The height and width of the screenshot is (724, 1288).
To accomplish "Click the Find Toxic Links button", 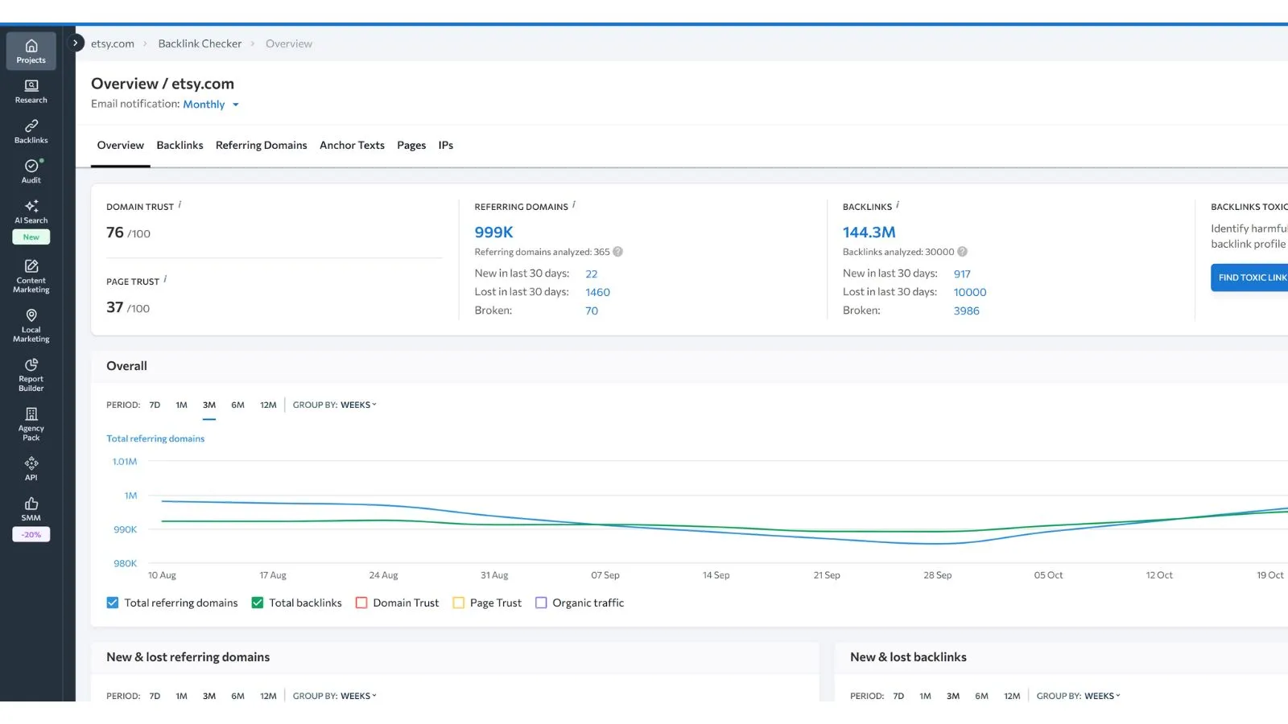I will [1249, 278].
